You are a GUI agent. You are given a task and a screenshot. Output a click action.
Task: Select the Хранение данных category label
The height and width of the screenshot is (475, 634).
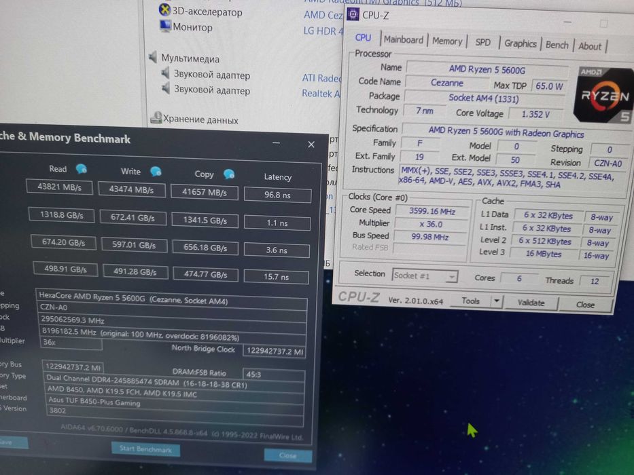pyautogui.click(x=200, y=119)
